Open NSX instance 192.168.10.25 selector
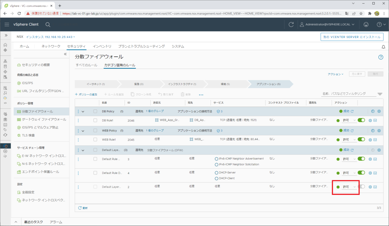Image resolution: width=389 pixels, height=226 pixels. pos(51,37)
